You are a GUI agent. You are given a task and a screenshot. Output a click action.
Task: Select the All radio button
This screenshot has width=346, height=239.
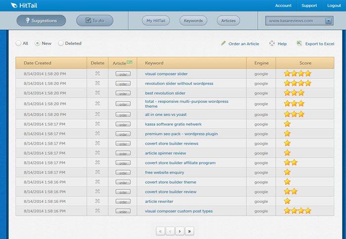(x=19, y=43)
